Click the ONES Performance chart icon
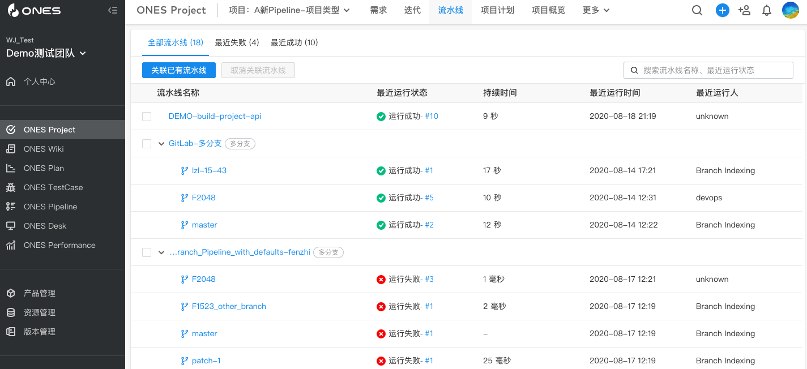This screenshot has height=369, width=807. (11, 245)
